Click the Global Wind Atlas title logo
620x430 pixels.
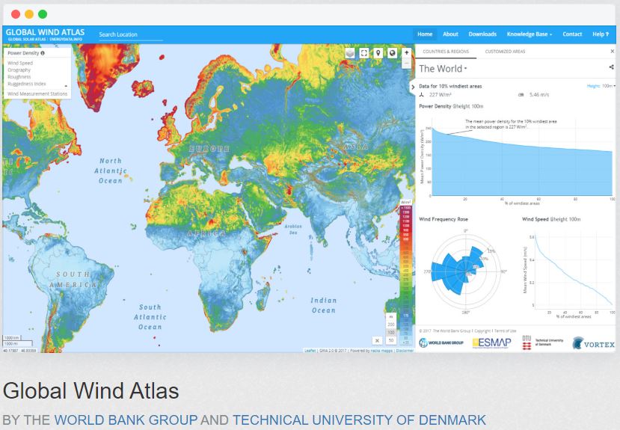[x=45, y=32]
